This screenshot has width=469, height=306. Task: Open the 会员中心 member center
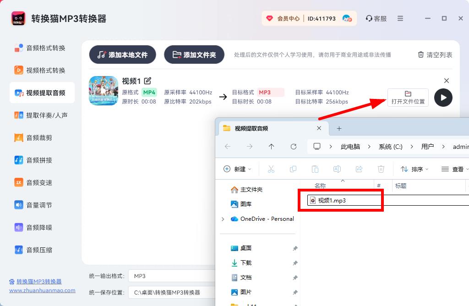coord(283,18)
